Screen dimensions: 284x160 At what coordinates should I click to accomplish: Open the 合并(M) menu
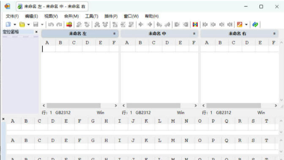[71, 16]
